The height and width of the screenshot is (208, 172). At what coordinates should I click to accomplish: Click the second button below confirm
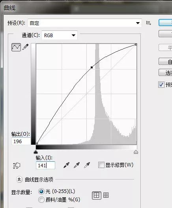(x=165, y=34)
